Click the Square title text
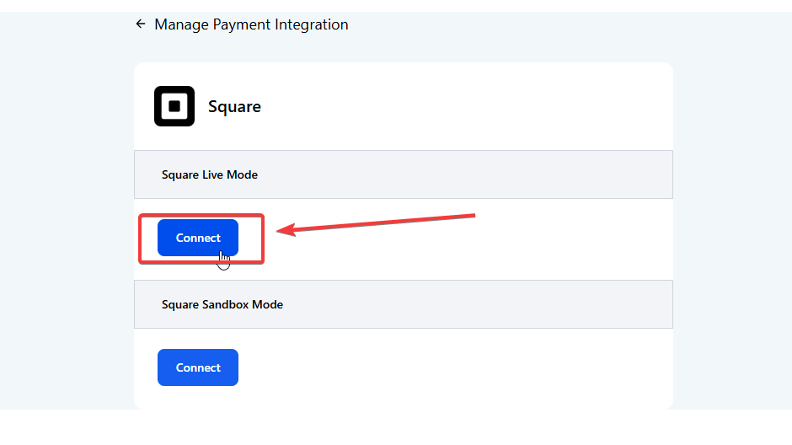This screenshot has height=445, width=792. tap(234, 107)
